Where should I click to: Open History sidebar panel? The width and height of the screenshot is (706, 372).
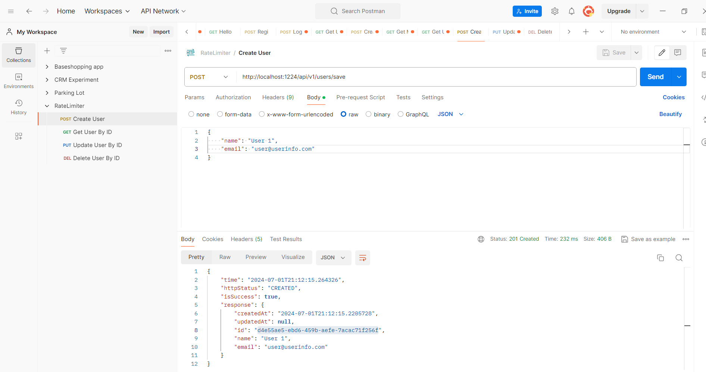coord(19,107)
